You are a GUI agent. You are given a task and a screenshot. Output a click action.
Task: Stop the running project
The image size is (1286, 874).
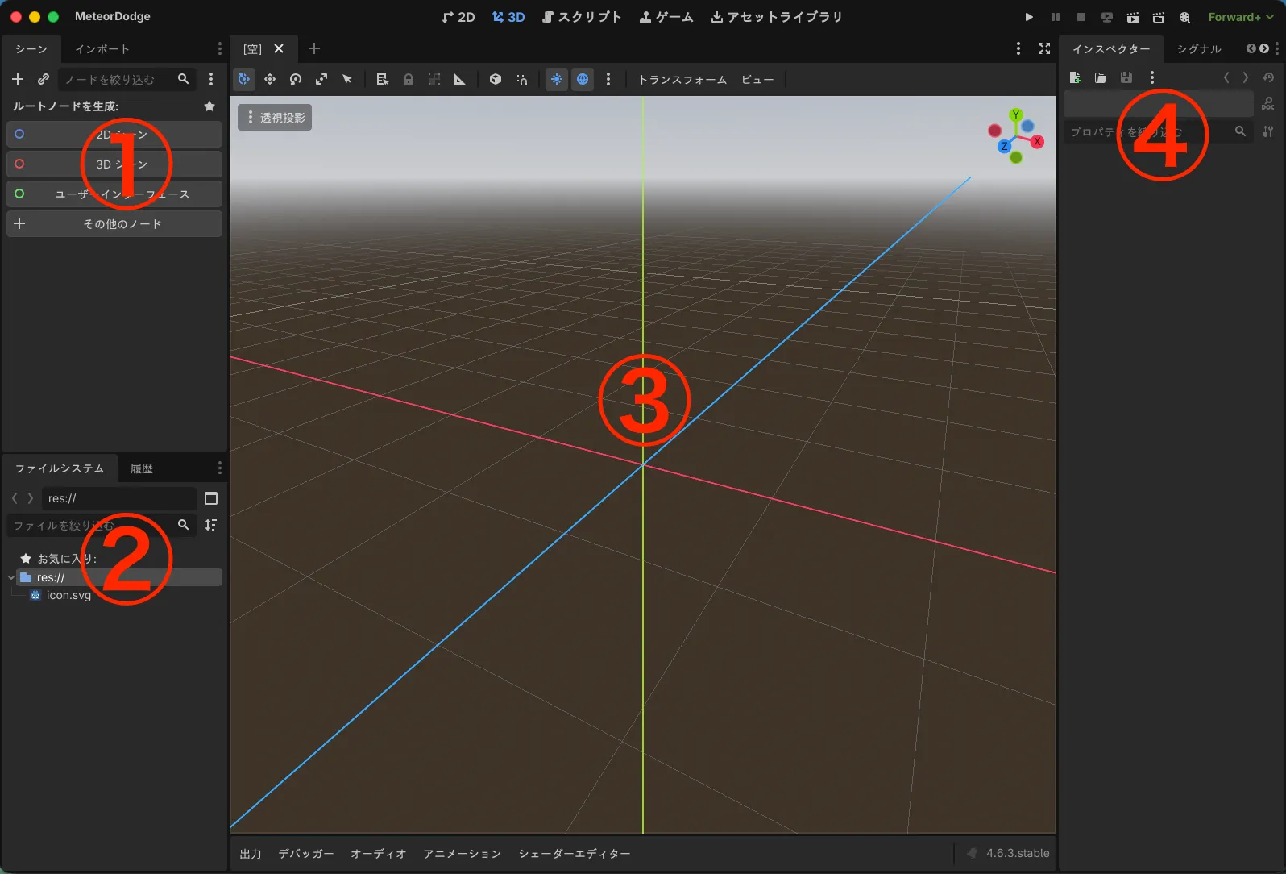(x=1081, y=17)
